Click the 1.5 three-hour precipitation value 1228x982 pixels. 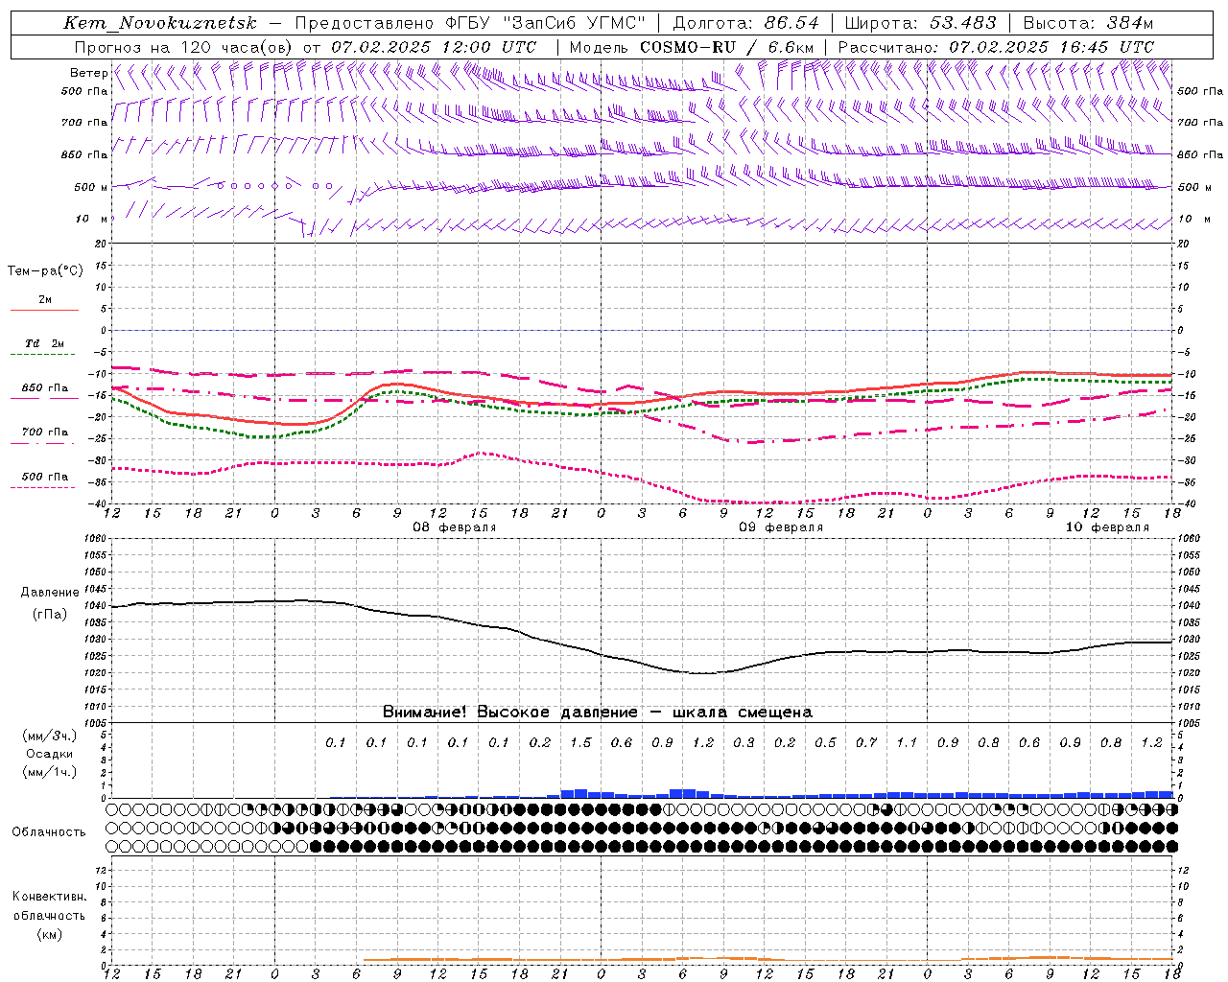[580, 743]
